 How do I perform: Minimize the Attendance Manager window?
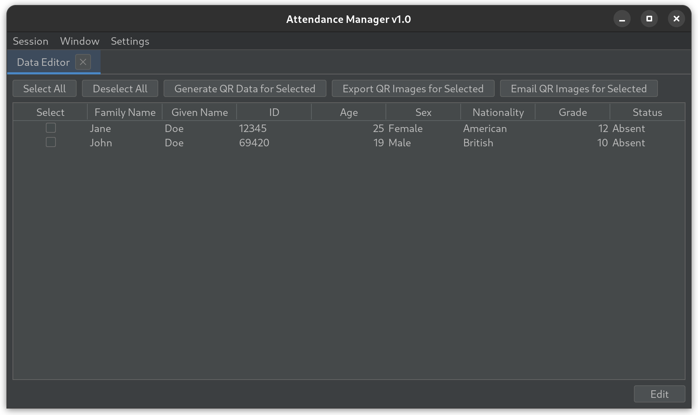pyautogui.click(x=622, y=19)
